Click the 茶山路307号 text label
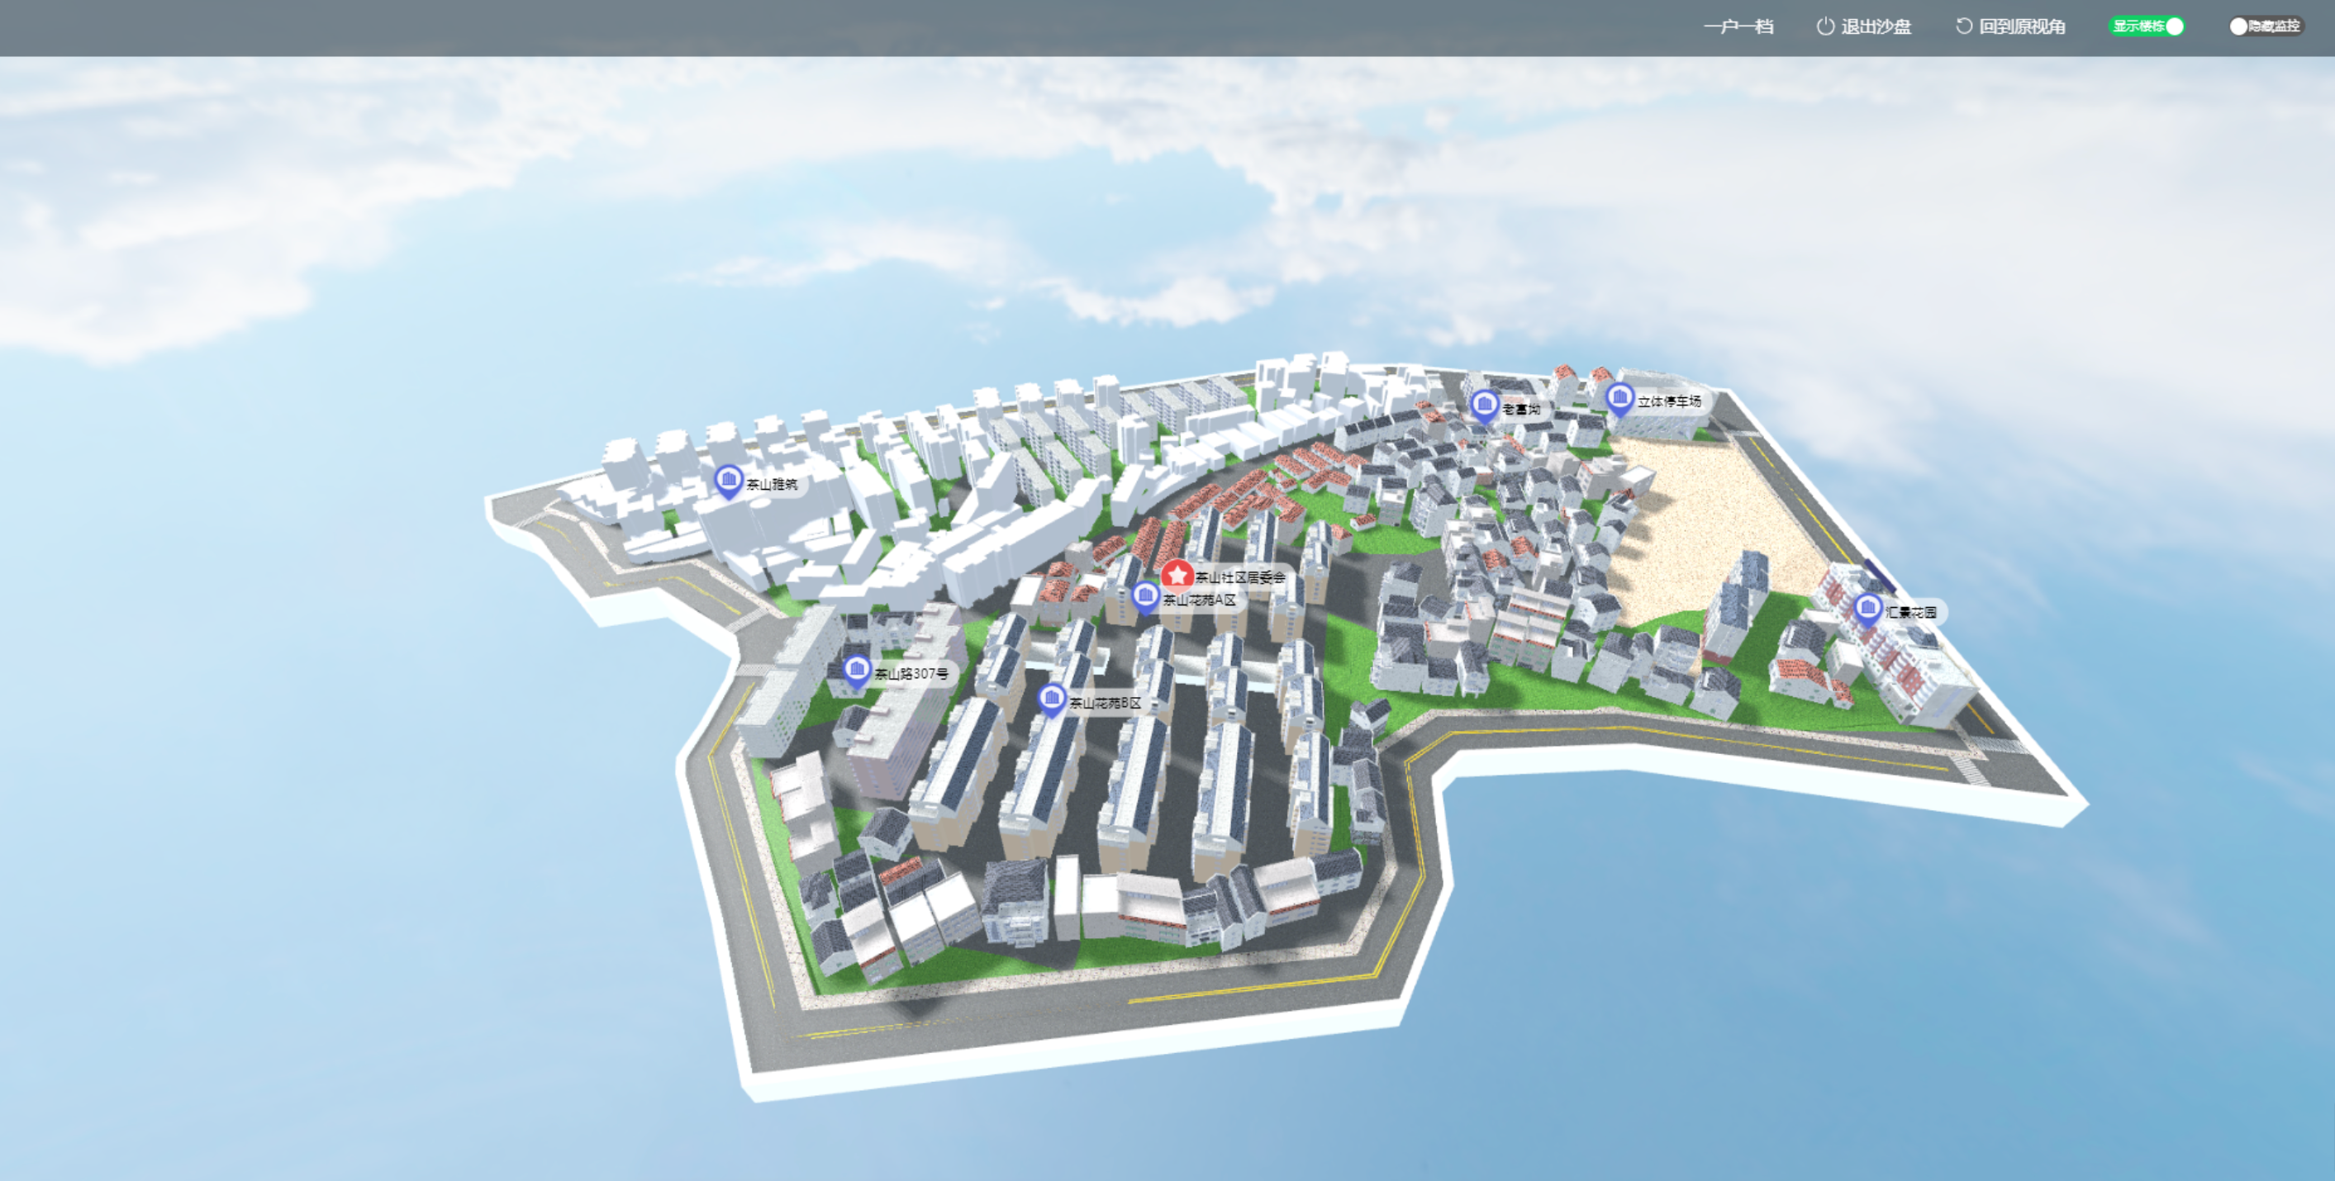 [911, 675]
